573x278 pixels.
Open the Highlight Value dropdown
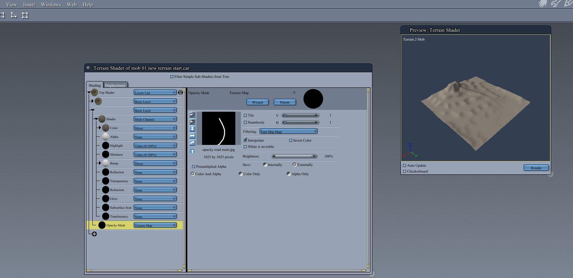coord(155,146)
